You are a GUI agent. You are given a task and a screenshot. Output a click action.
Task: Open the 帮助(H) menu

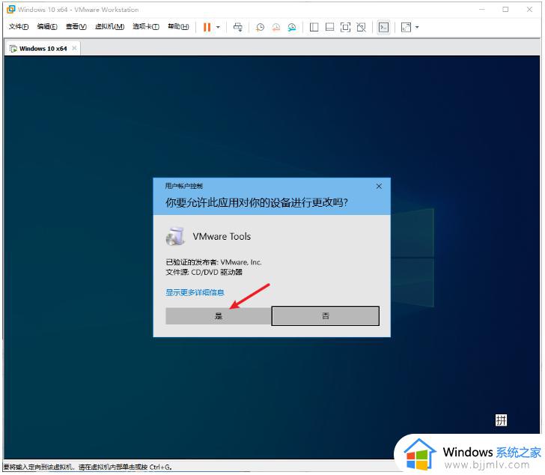[x=178, y=27]
